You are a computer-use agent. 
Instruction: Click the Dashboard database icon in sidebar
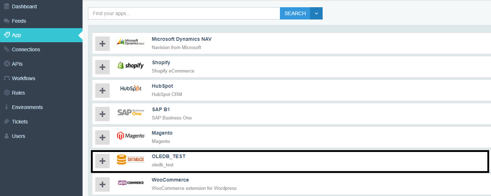(7, 6)
